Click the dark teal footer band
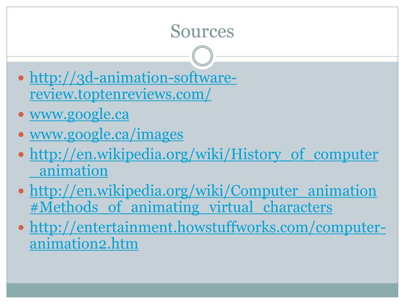Viewport: 405px width, 304px height. click(202, 290)
